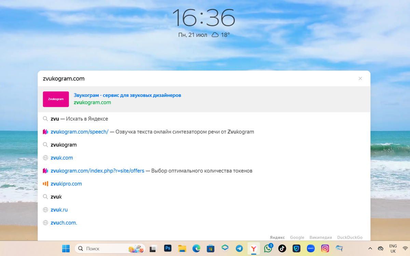The height and width of the screenshot is (256, 410).
Task: Follow the zvukogram.com/speech/ suggestion
Action: 79,131
